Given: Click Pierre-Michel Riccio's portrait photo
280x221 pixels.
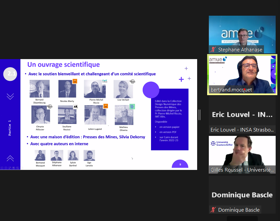Looking at the screenshot, I should (x=95, y=89).
